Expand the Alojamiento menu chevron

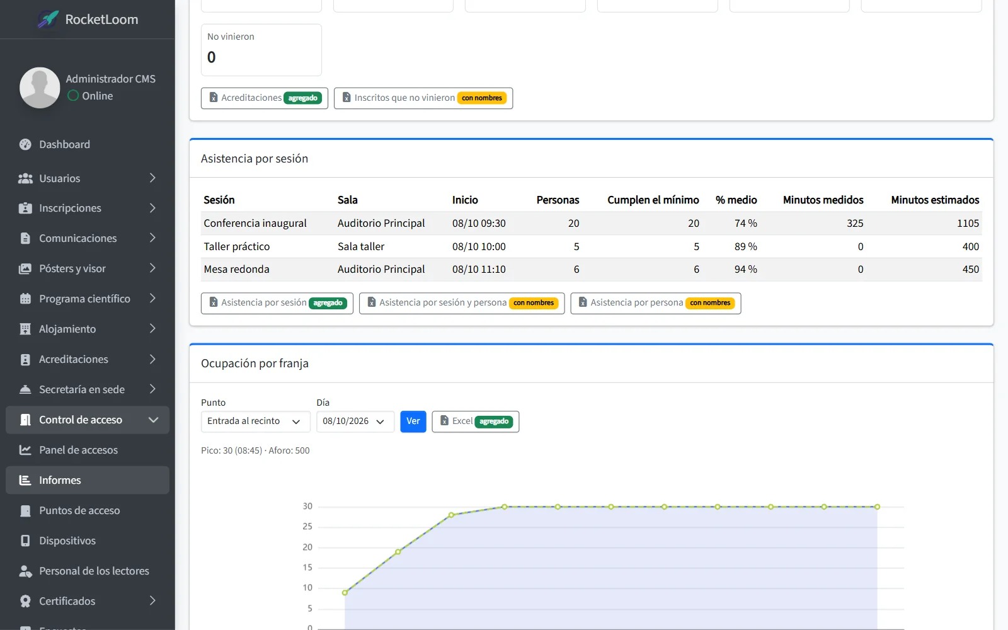coord(152,329)
